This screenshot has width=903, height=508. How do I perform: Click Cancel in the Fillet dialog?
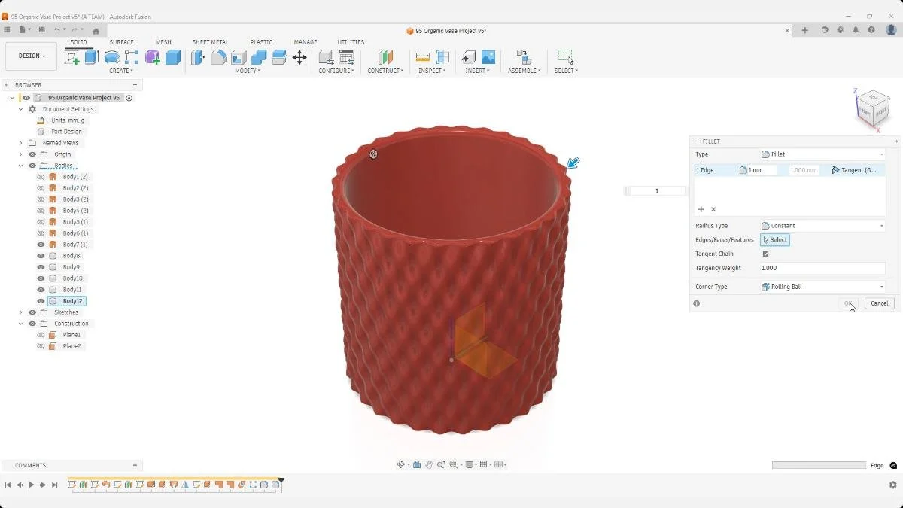click(878, 303)
